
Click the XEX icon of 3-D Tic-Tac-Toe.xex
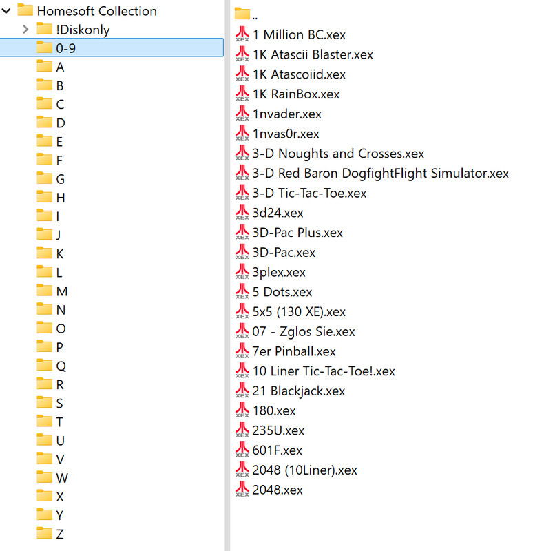point(242,193)
